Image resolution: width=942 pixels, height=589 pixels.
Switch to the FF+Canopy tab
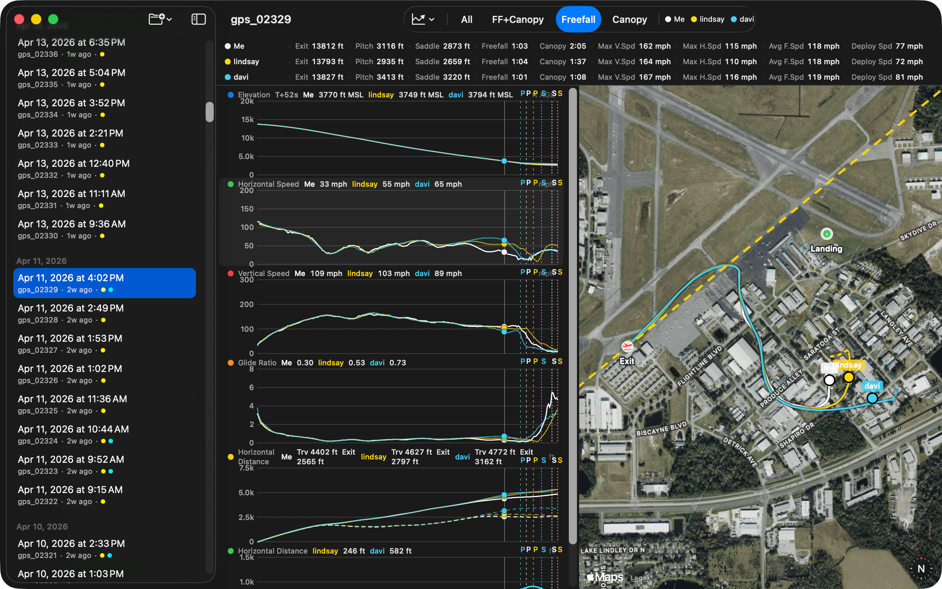point(518,19)
